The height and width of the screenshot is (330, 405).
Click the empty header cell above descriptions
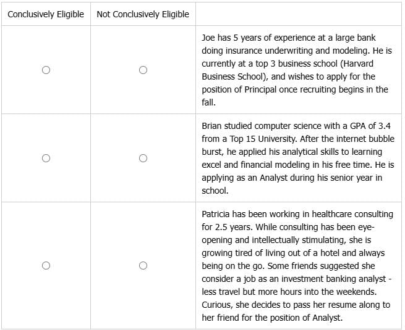click(x=298, y=14)
